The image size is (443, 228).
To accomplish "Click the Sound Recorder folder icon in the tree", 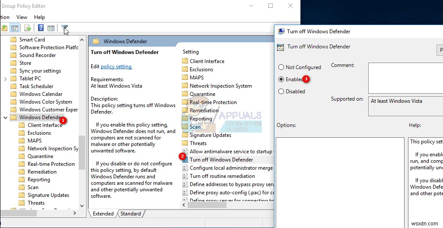I will [13, 55].
